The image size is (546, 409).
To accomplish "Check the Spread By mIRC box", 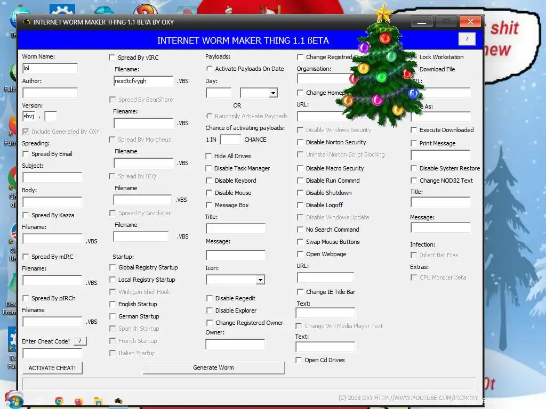I will pos(26,257).
